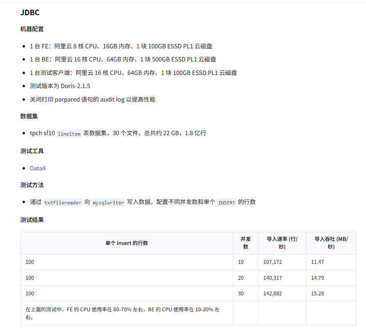Viewport: 366px width, 333px height.
Task: Click the INSERT inline code
Action: (x=227, y=202)
